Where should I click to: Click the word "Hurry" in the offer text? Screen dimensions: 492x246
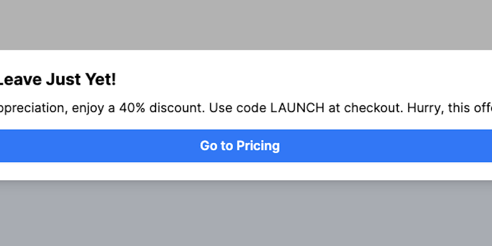pos(424,108)
